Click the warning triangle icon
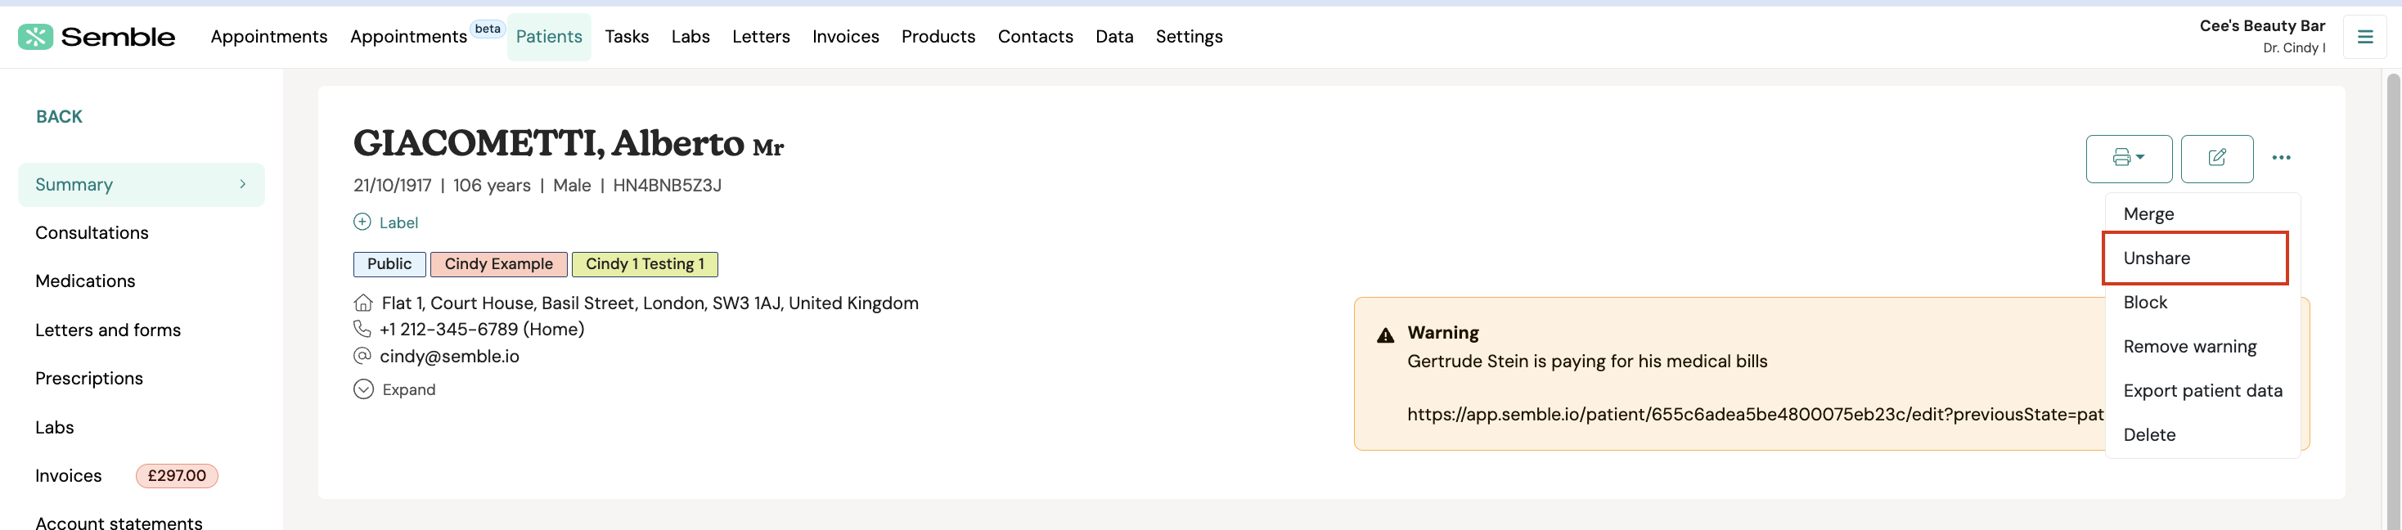 click(1386, 335)
